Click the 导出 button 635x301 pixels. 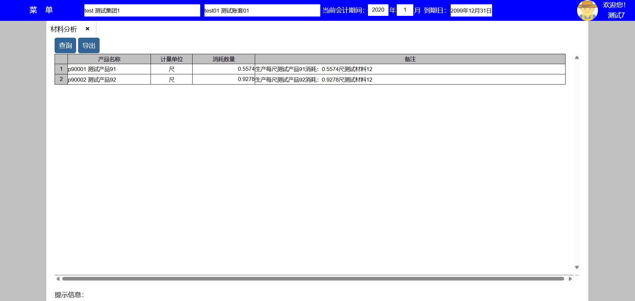pyautogui.click(x=89, y=46)
